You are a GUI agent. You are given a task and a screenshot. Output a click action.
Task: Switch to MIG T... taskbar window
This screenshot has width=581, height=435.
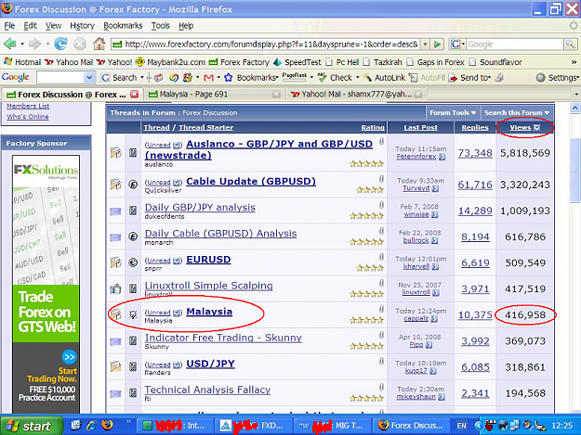[331, 426]
